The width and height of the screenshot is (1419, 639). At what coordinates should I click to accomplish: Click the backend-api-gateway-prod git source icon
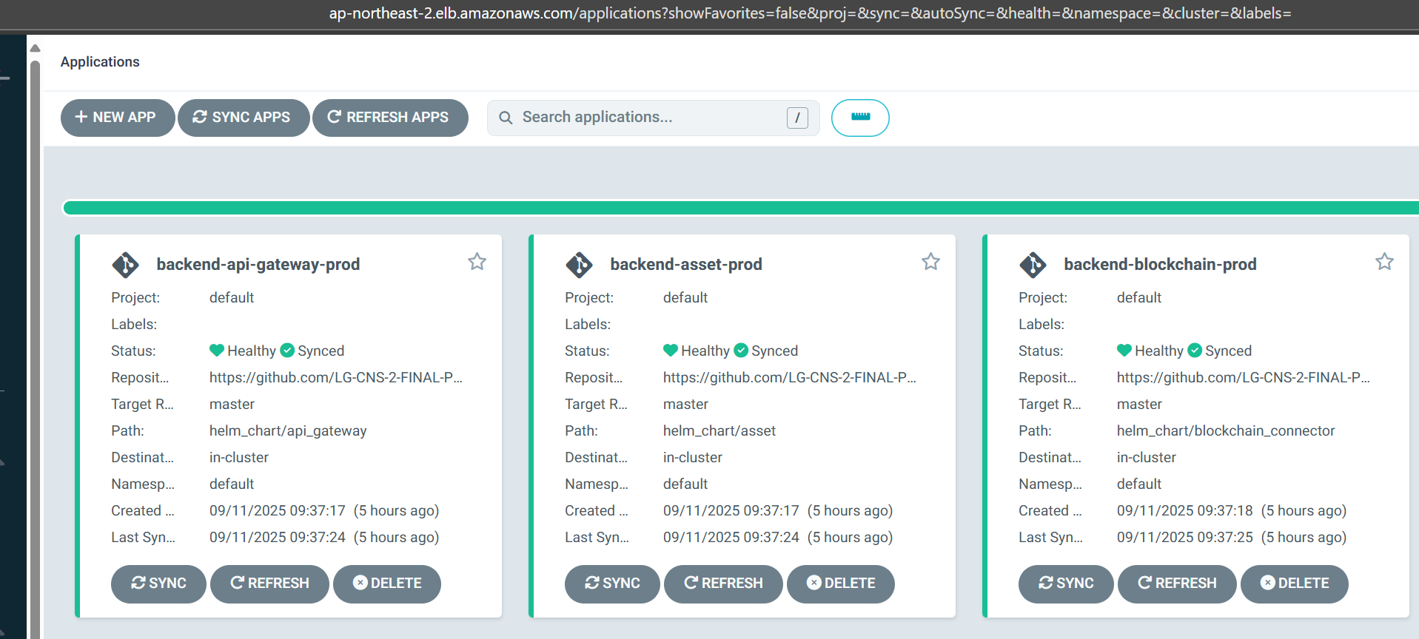click(125, 265)
